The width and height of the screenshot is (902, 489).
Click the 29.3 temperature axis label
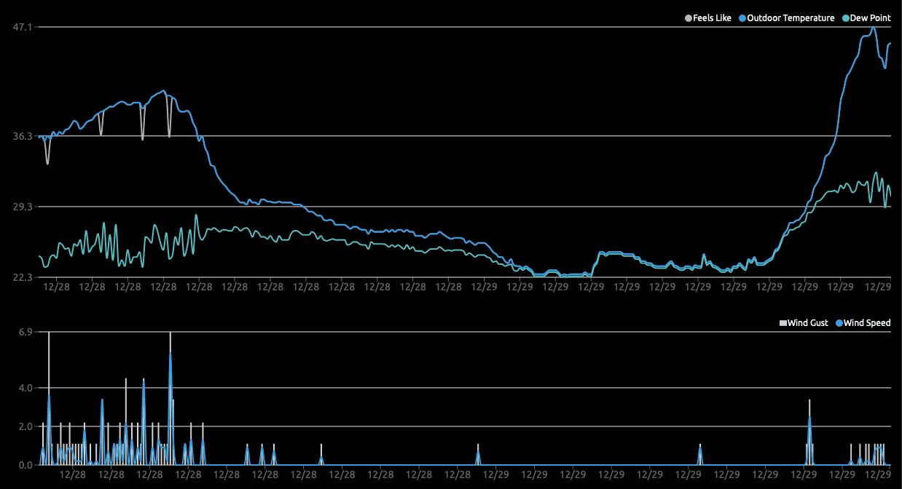(23, 207)
